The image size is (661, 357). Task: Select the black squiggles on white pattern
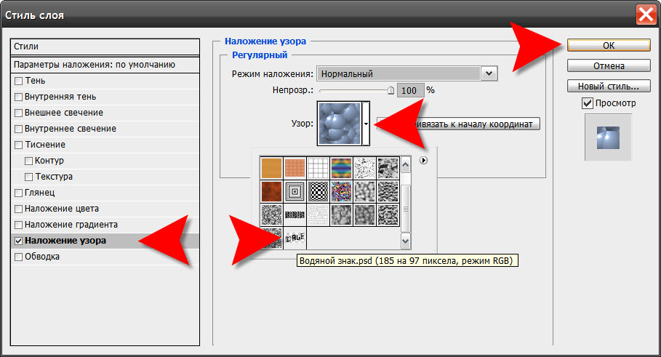tap(364, 168)
